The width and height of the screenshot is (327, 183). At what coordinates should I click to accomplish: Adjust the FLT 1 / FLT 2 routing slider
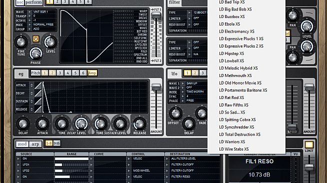[156, 15]
